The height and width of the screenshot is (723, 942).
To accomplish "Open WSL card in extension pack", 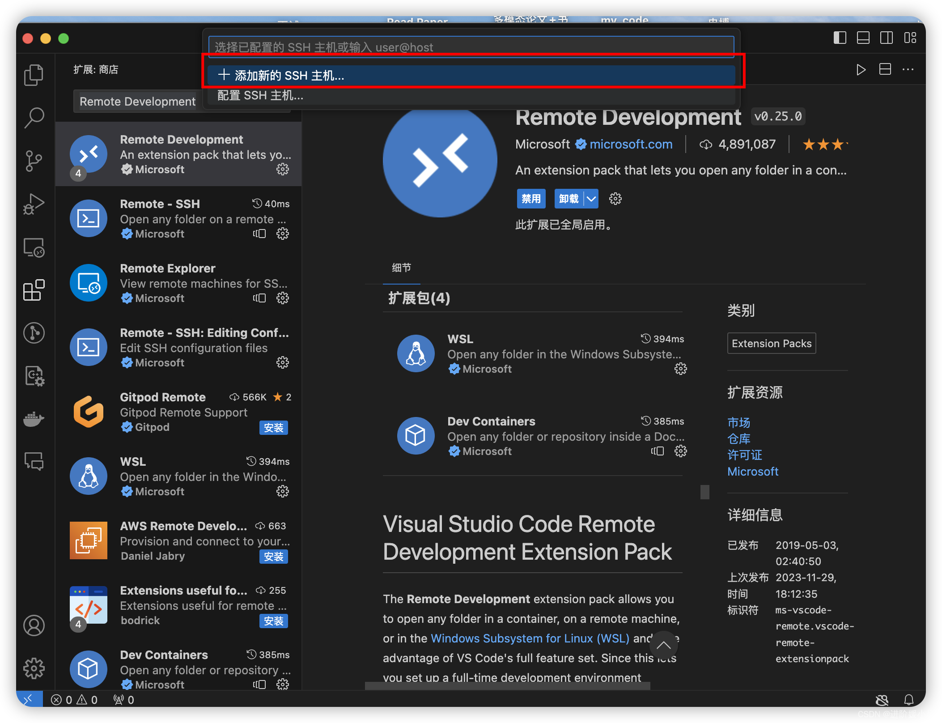I will [541, 353].
